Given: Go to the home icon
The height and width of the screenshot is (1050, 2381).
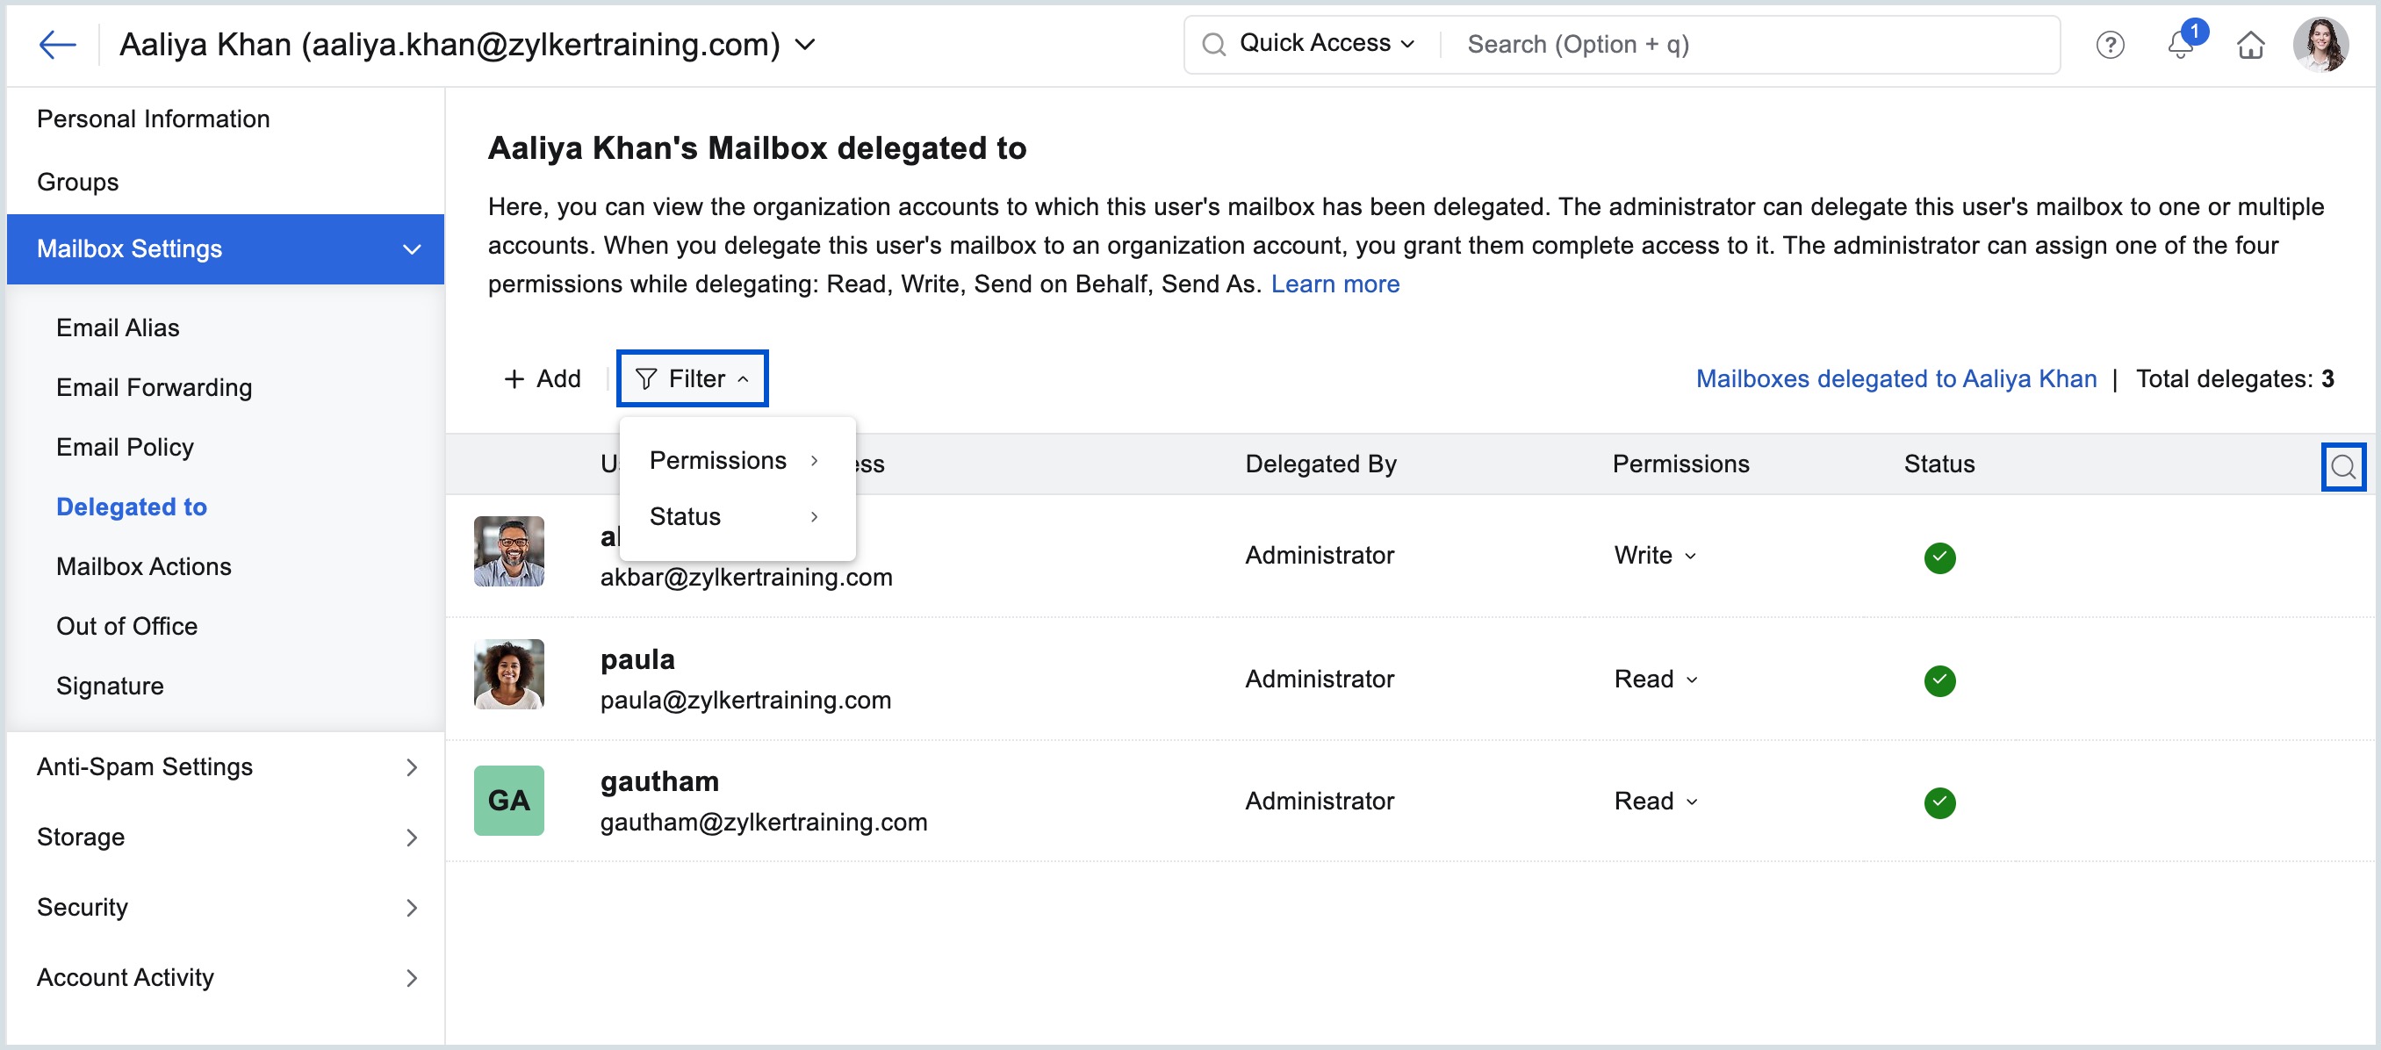Looking at the screenshot, I should coord(2250,45).
